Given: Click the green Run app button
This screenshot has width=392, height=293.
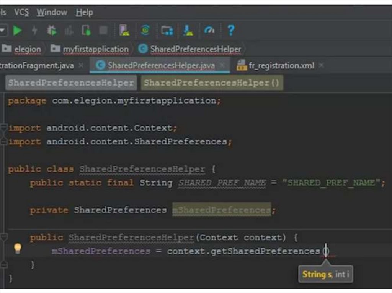Looking at the screenshot, I should click(17, 31).
